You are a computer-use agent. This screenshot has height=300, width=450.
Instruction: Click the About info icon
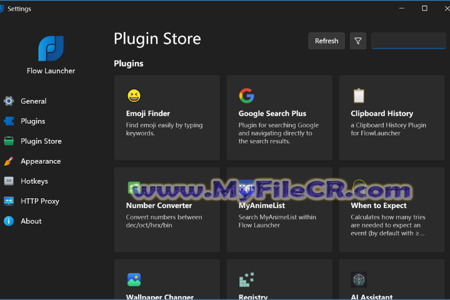click(x=9, y=221)
